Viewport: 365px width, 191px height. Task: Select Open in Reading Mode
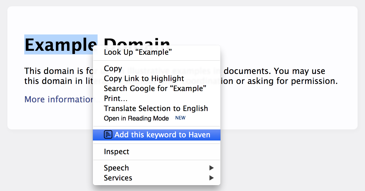(136, 118)
